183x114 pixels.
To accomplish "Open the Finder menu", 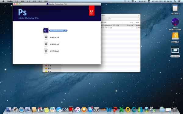I will click(x=10, y=2).
